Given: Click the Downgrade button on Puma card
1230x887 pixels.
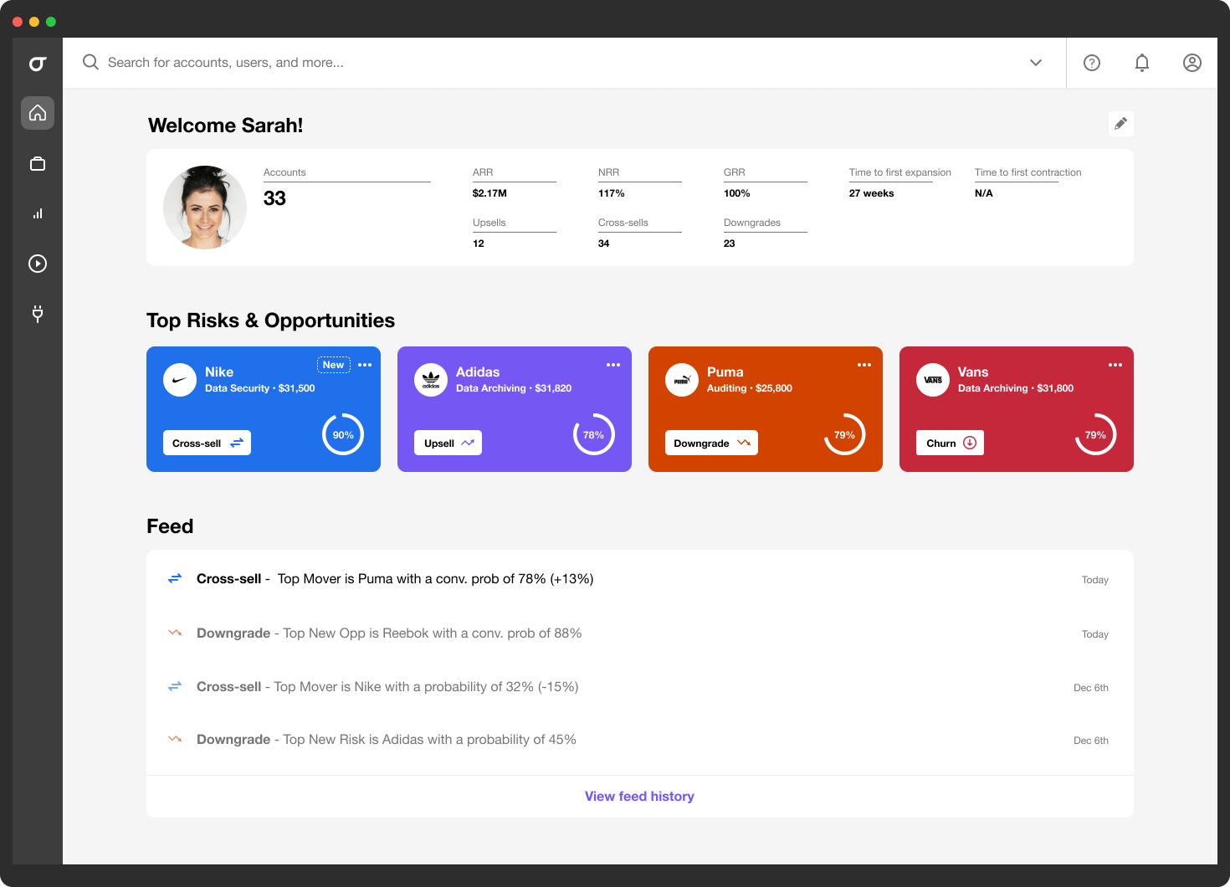Looking at the screenshot, I should 711,443.
